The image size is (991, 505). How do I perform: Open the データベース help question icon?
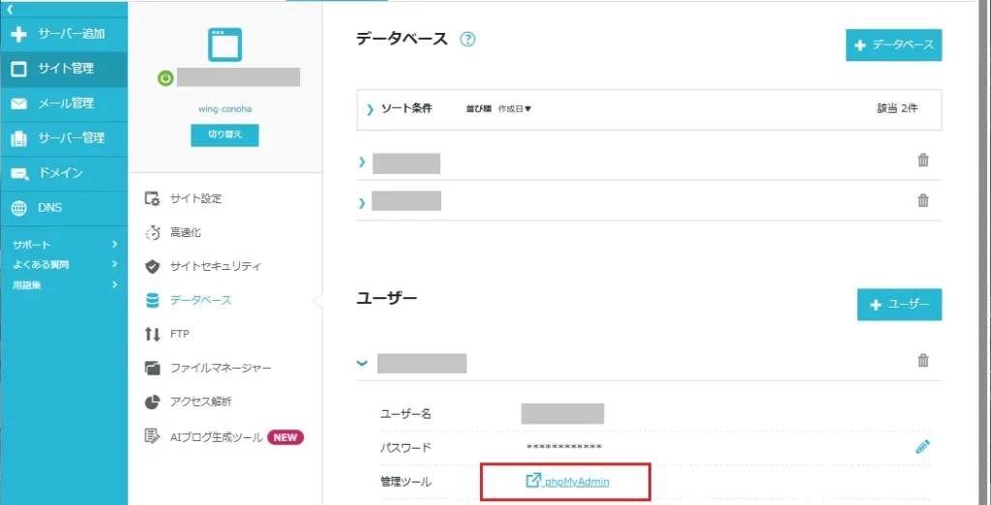467,40
